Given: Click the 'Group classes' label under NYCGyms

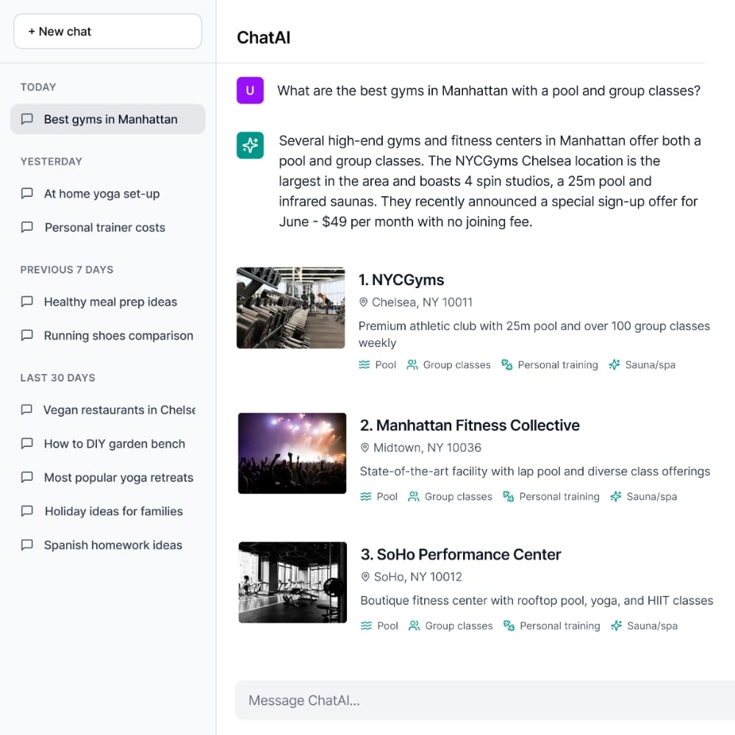Looking at the screenshot, I should (x=456, y=365).
